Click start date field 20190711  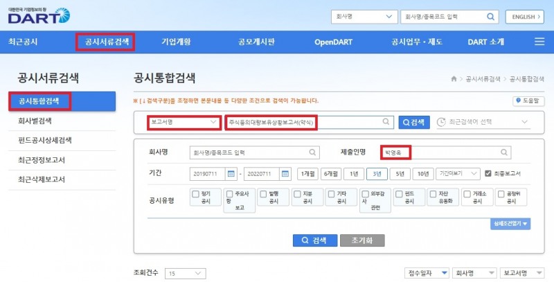[208, 173]
